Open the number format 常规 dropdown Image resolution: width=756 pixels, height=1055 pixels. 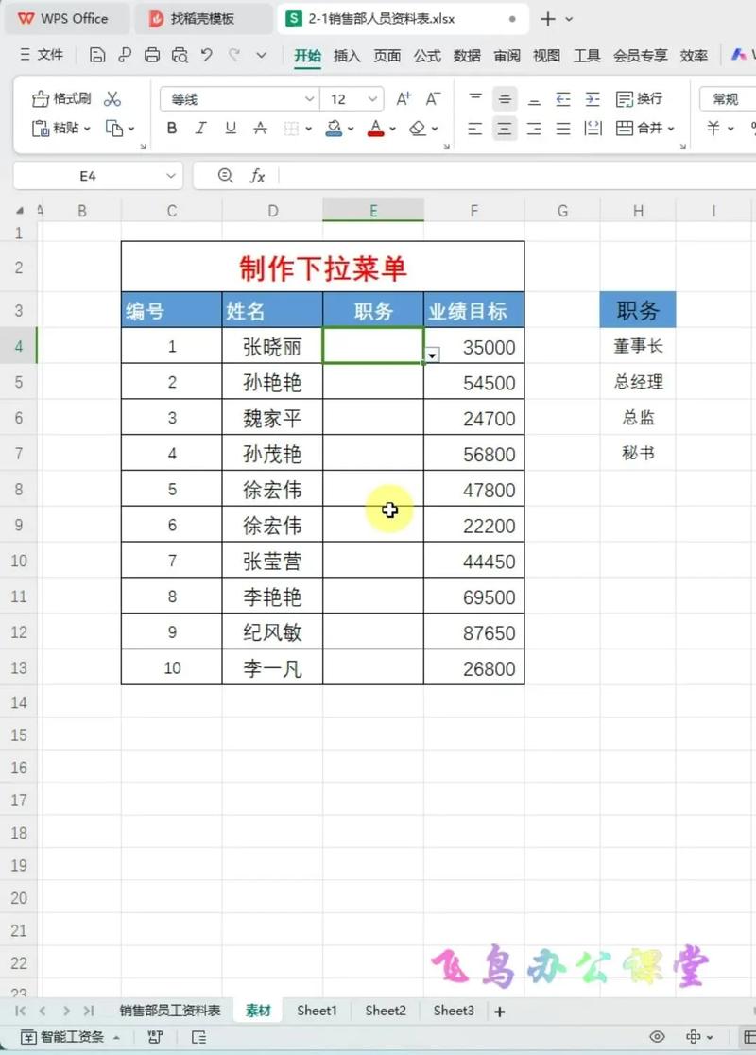point(728,99)
